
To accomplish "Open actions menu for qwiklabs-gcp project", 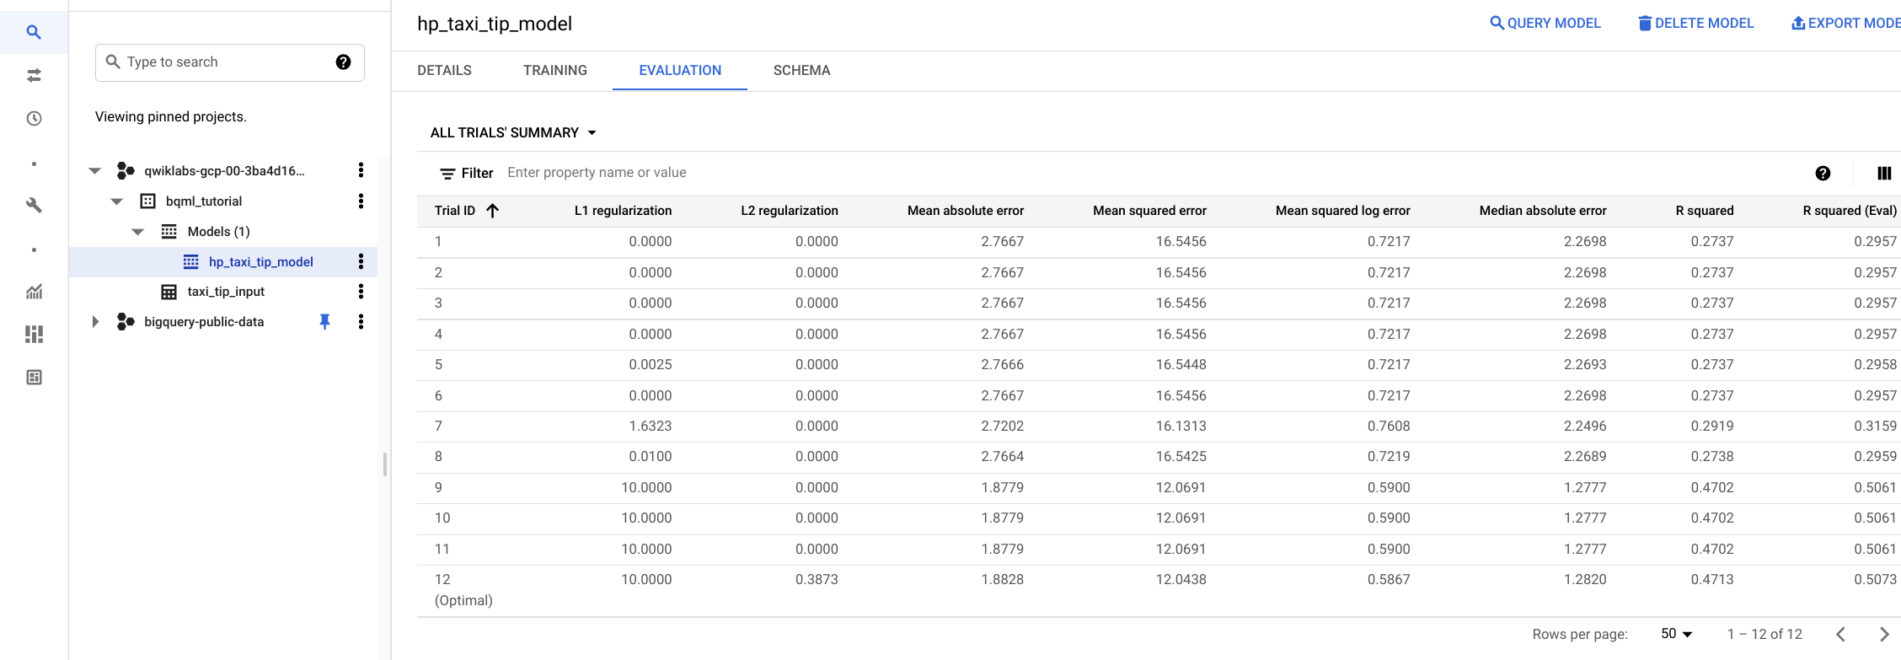I will tap(361, 170).
